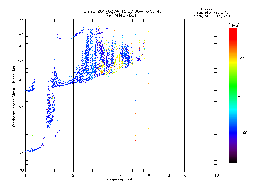Image resolution: width=255 pixels, height=191 pixels.
Task: Click the y-axis tick label '75'
Action: (22, 171)
